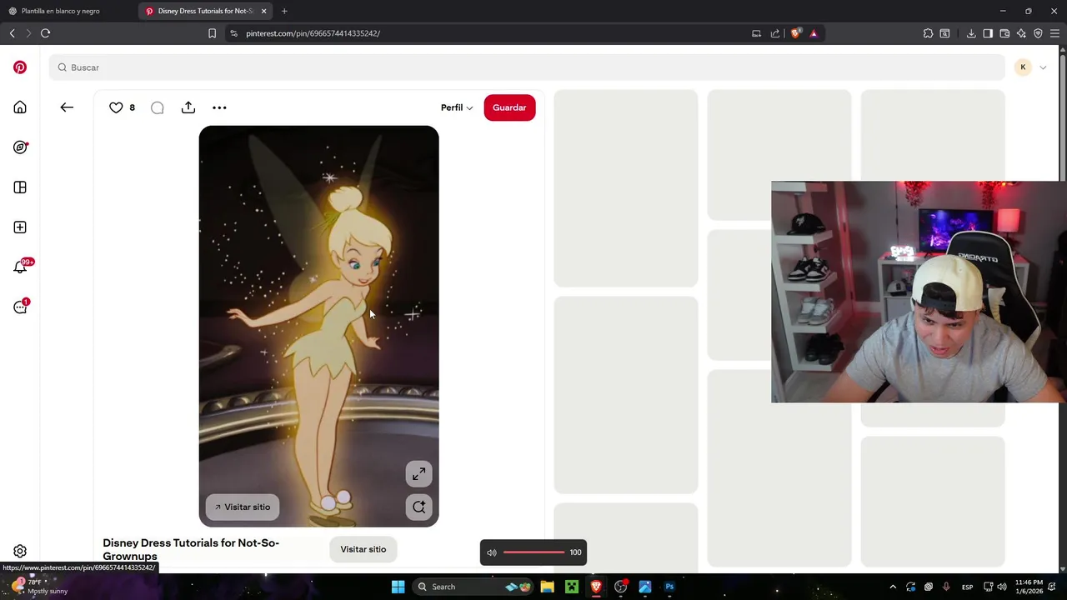Open system volume speaker tray icon
1067x600 pixels.
click(1002, 587)
